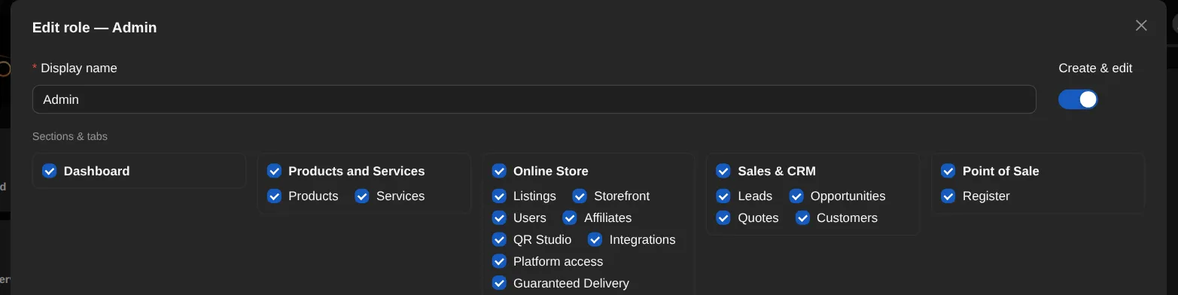1178x295 pixels.
Task: Uncheck the Storefront checkbox
Action: pyautogui.click(x=580, y=196)
